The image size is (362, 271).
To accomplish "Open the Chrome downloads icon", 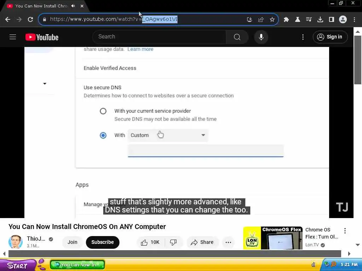I will [320, 19].
